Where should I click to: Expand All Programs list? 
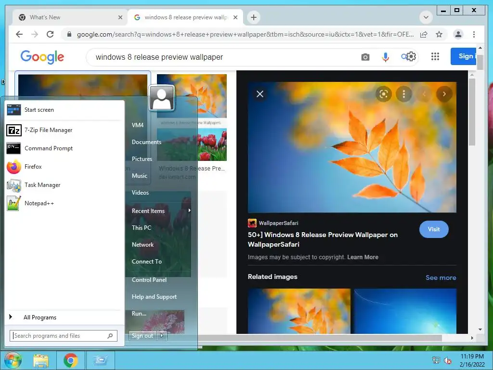[x=65, y=317]
